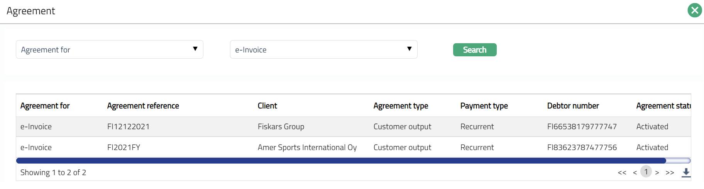Expand the e-Invoice dropdown
The image size is (704, 189).
pos(323,49)
